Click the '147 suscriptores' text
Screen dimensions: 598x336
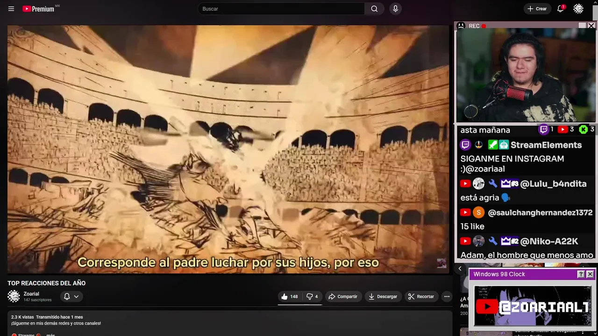37,300
